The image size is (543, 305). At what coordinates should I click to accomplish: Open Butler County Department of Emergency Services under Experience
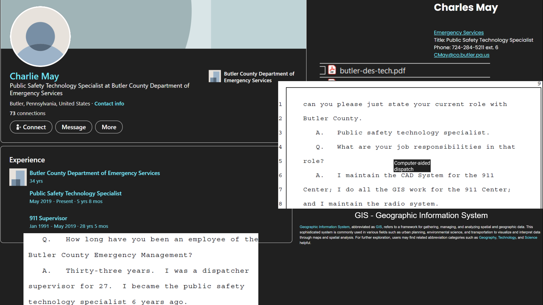(95, 173)
